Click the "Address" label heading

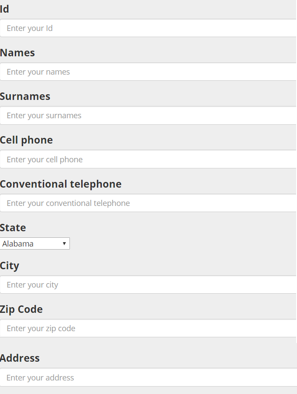pyautogui.click(x=20, y=358)
